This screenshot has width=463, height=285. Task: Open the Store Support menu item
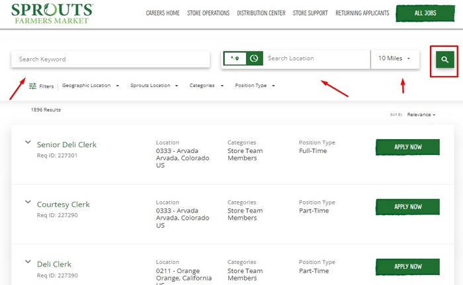tap(310, 13)
